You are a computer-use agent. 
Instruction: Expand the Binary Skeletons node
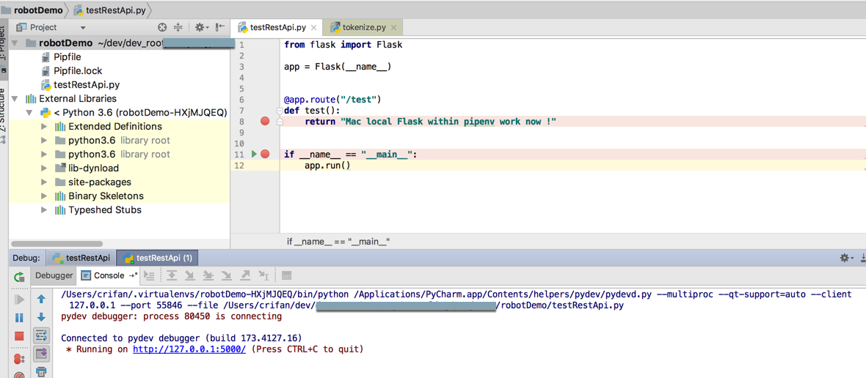[44, 196]
